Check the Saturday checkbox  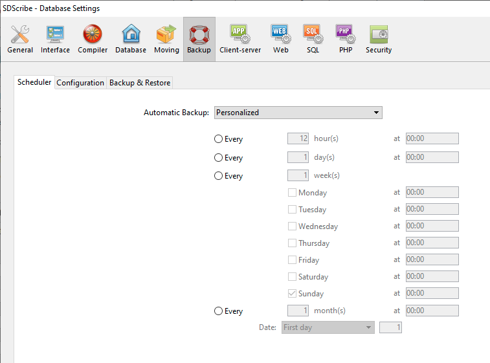[x=292, y=277]
